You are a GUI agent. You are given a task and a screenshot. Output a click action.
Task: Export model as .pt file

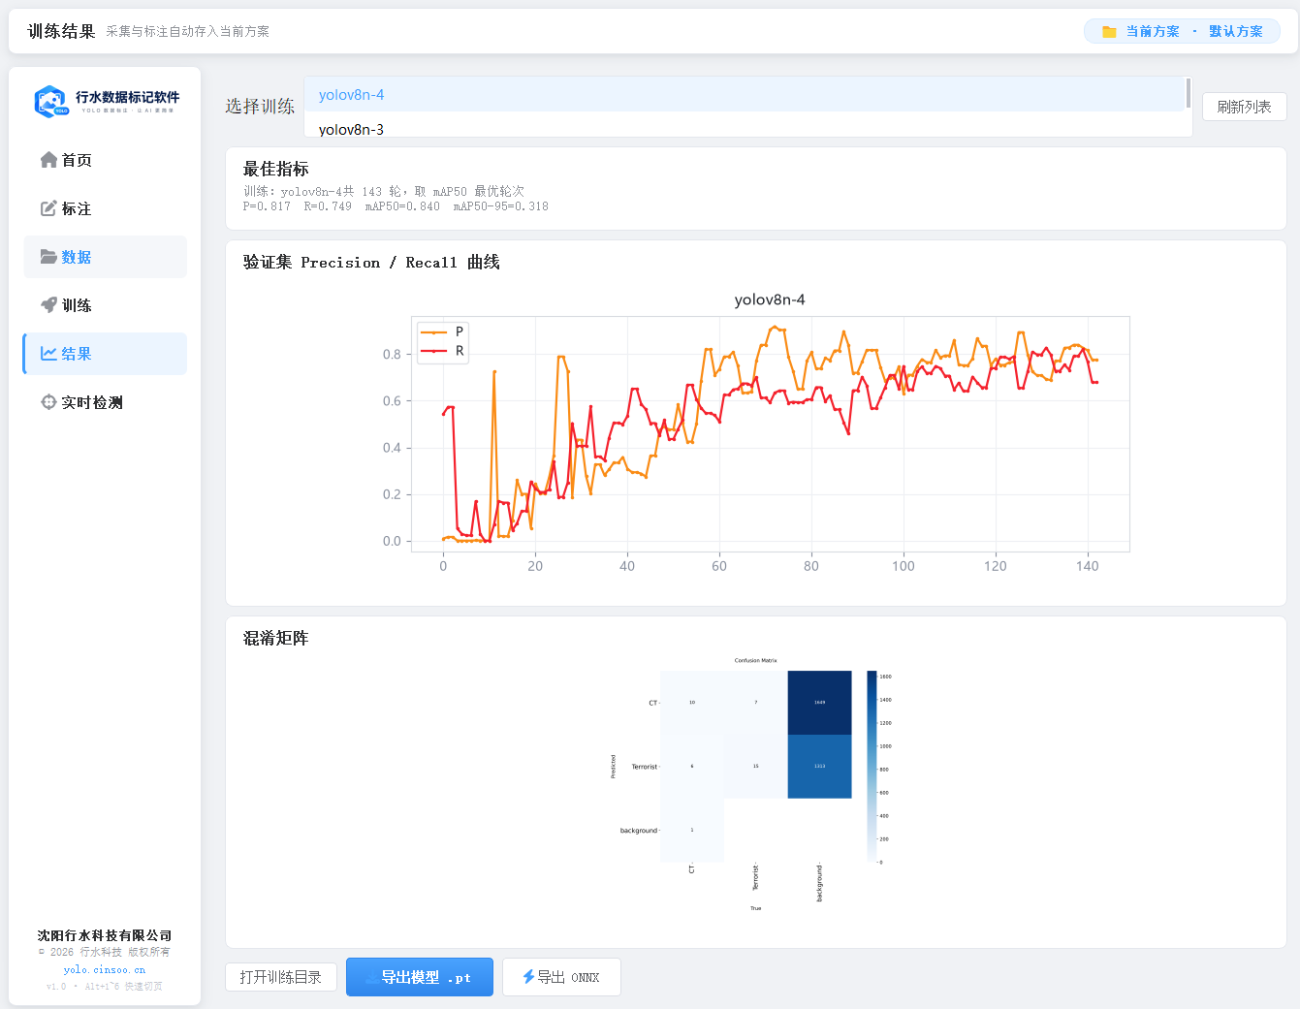click(420, 977)
